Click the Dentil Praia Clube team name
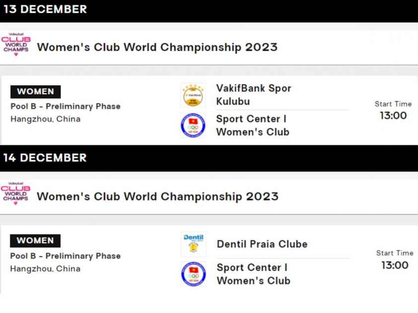418x313 pixels. [x=262, y=244]
